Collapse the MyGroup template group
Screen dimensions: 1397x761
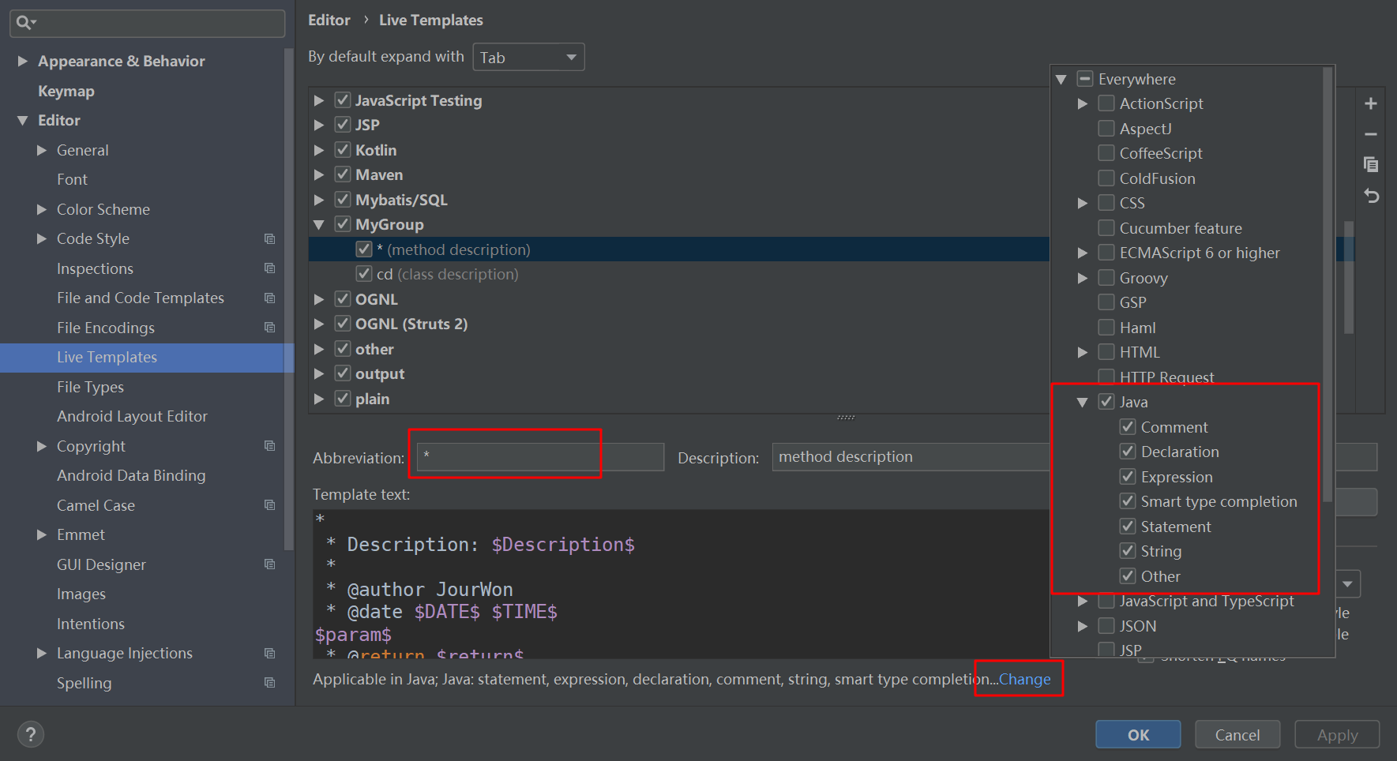pos(319,225)
